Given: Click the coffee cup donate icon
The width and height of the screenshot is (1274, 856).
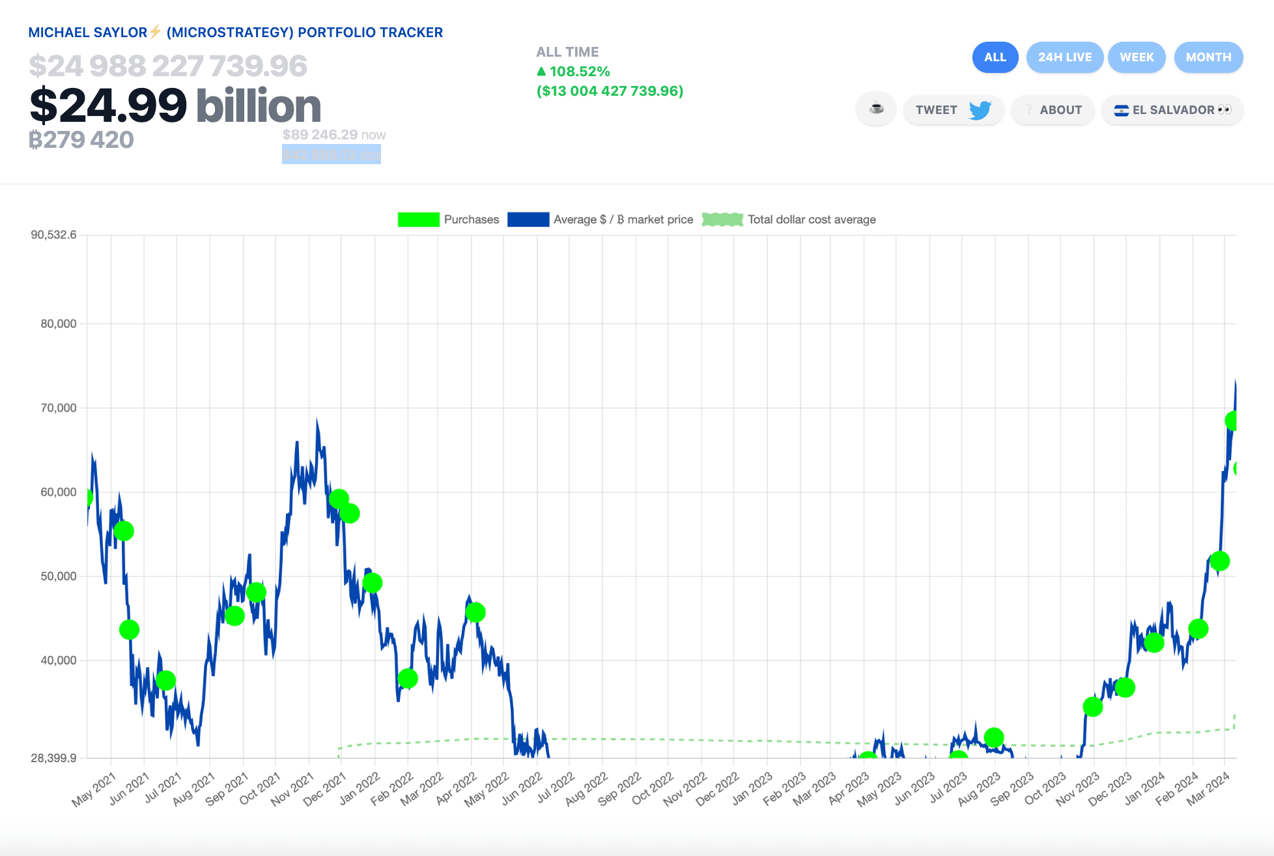Looking at the screenshot, I should [876, 109].
